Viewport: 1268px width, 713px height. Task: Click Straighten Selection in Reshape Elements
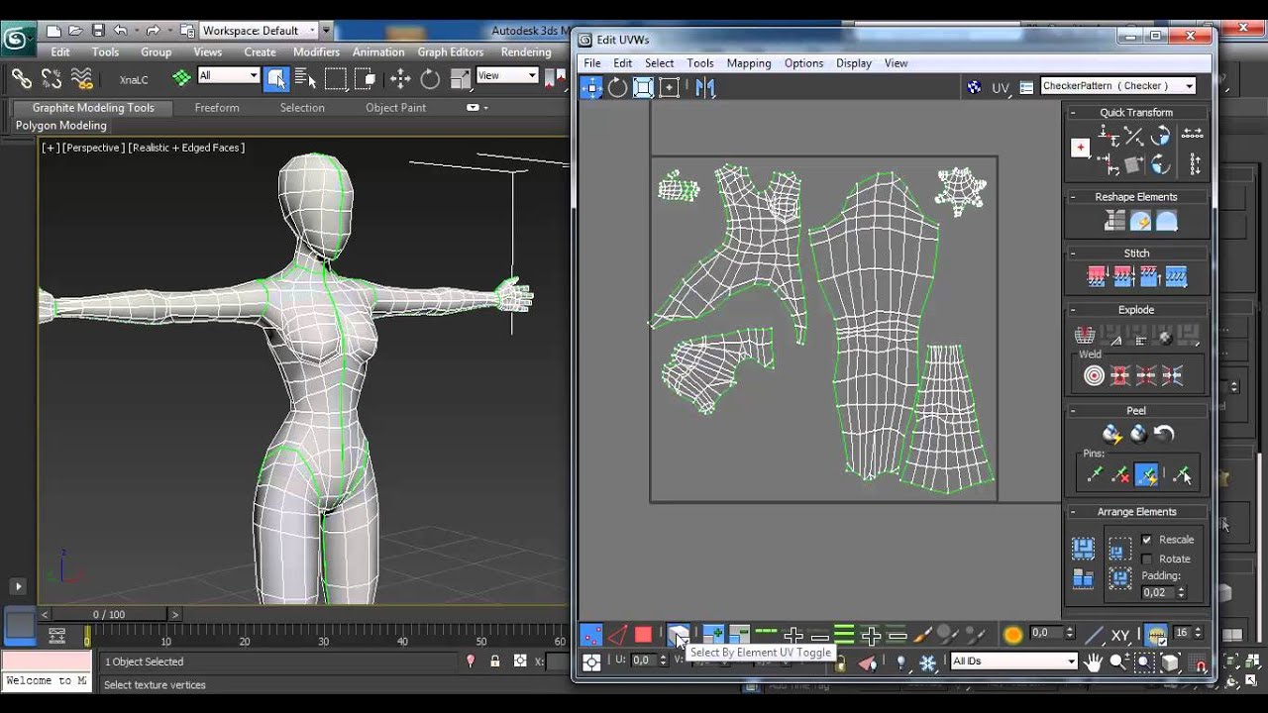[x=1114, y=221]
